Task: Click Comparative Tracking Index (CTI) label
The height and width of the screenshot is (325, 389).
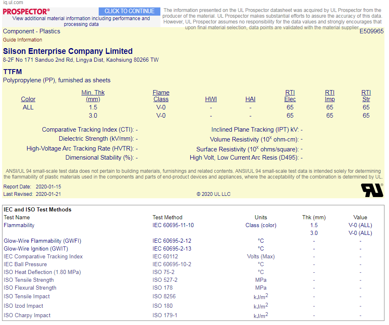Action: coord(88,130)
